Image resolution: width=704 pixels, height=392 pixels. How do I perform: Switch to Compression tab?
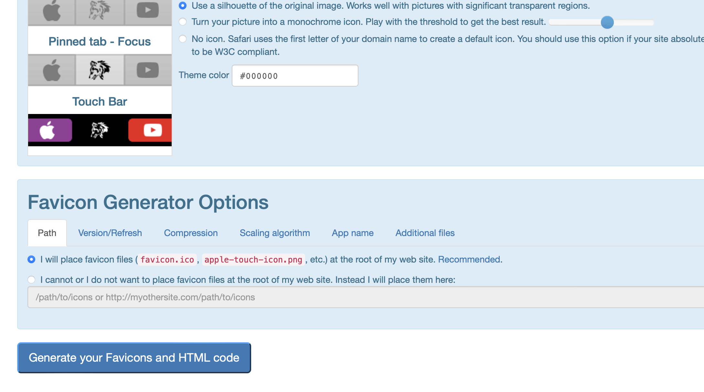coord(191,233)
